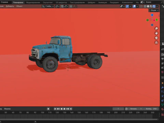Open the Object properties tab

(163, 83)
